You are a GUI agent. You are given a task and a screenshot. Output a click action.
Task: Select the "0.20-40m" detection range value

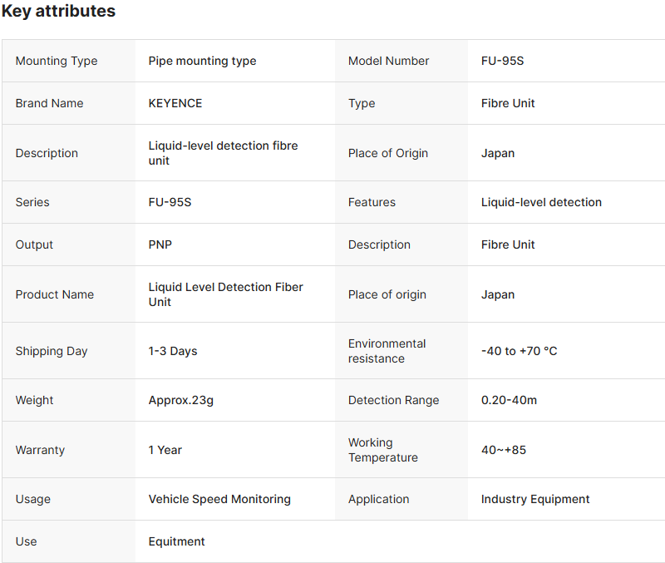(509, 400)
